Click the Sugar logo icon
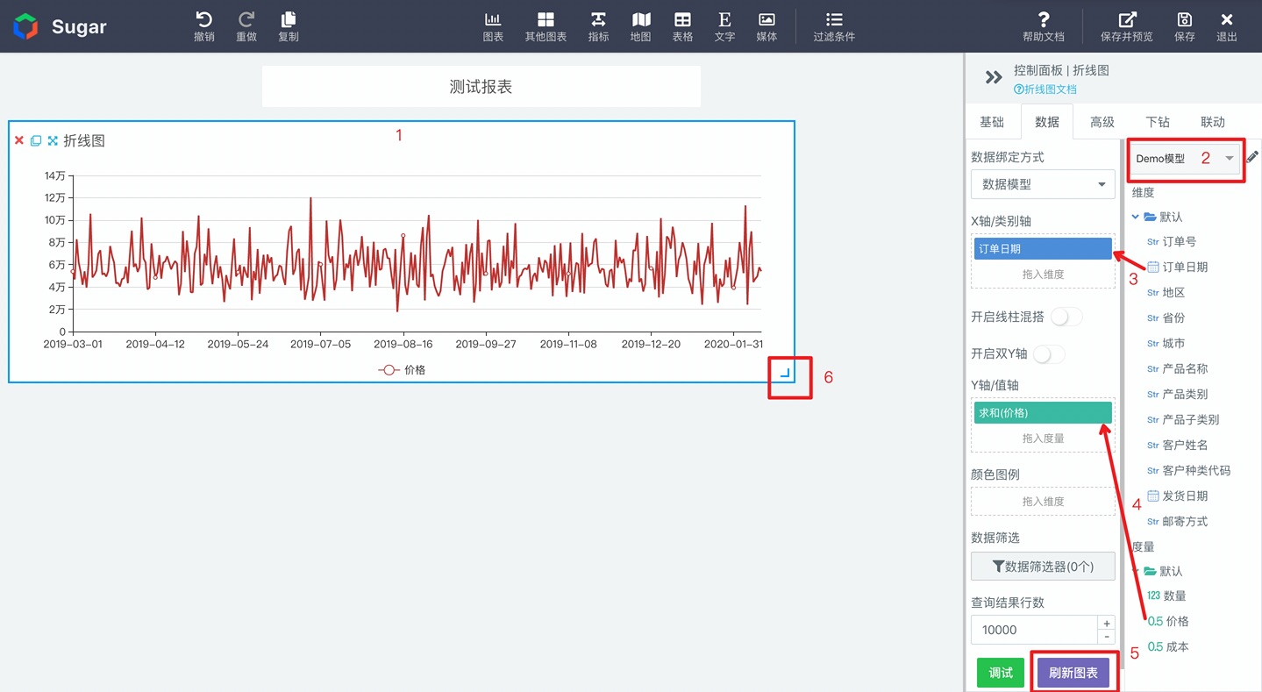This screenshot has width=1262, height=692. (26, 26)
